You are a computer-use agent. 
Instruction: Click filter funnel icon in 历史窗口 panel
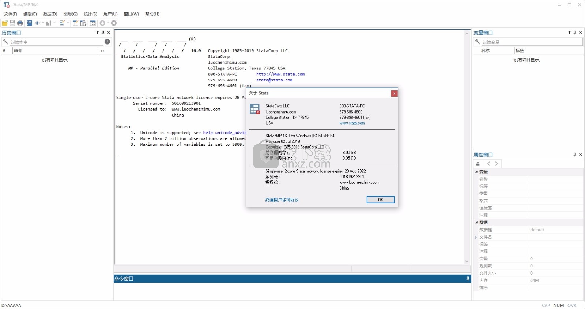point(98,33)
